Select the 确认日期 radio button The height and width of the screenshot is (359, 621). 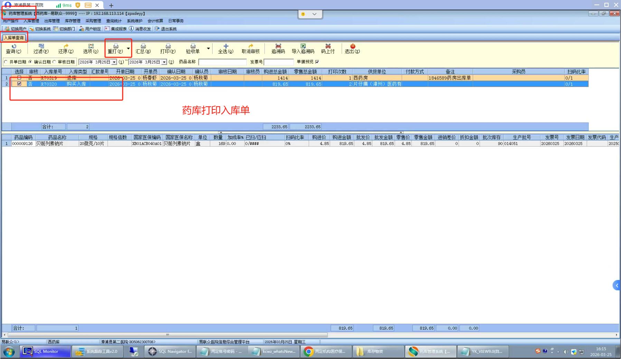(30, 62)
